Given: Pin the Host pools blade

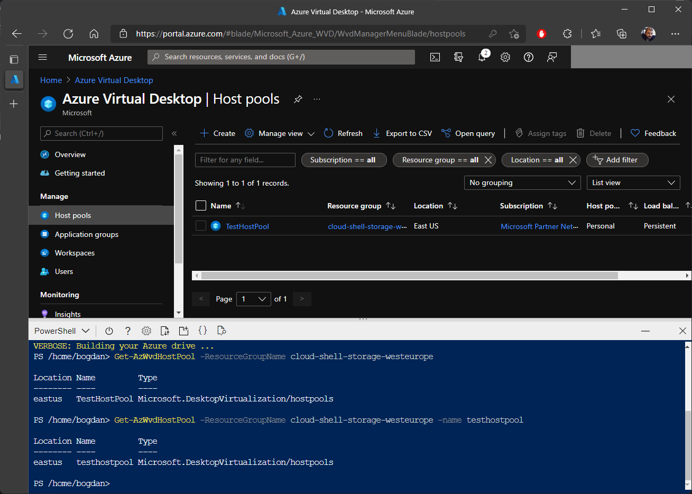Looking at the screenshot, I should [298, 99].
